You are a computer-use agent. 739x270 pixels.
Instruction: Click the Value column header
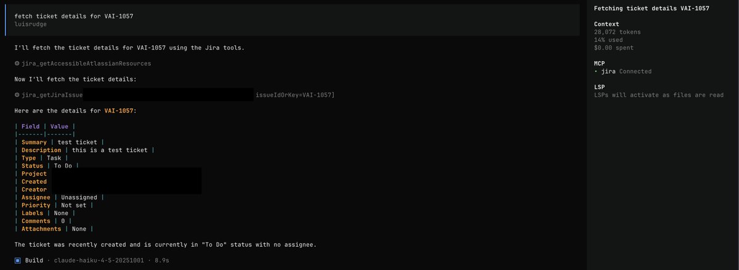59,126
